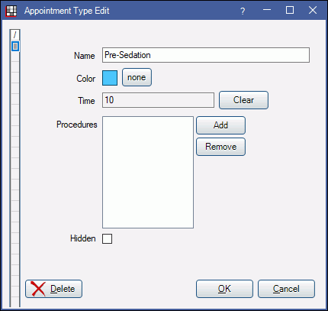328x311 pixels.
Task: Click the blue Color swatch
Action: coord(110,78)
